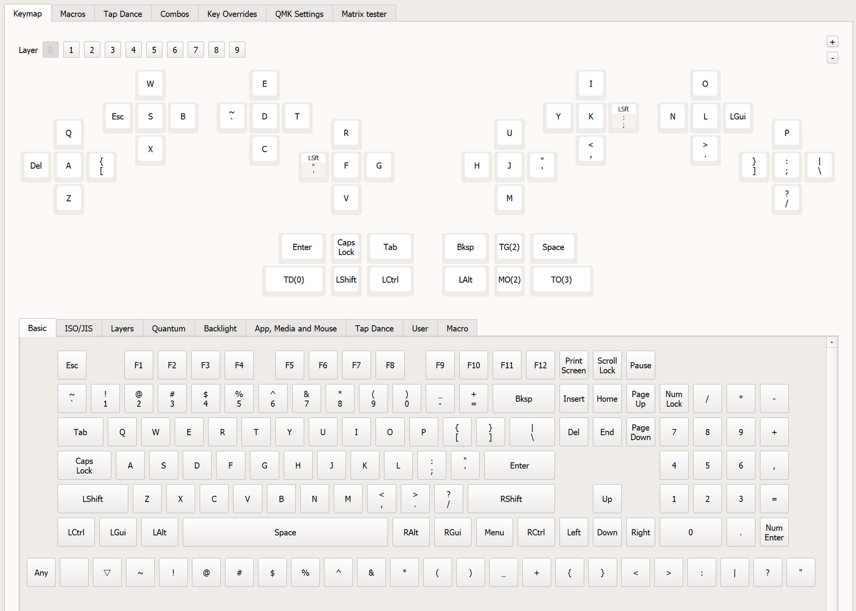
Task: Click the minus zoom-out button
Action: [x=832, y=58]
